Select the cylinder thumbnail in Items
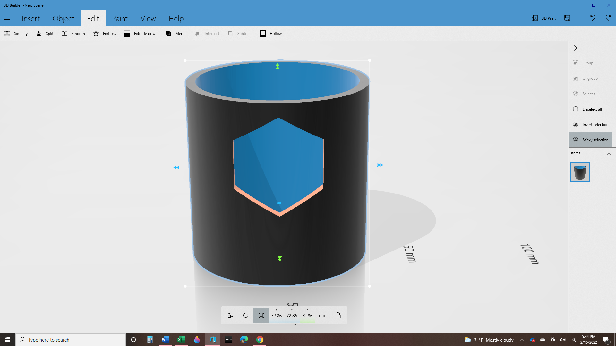Screen dimensions: 616x346 [x=580, y=172]
